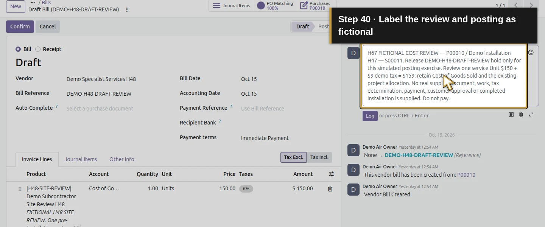Open canned responses icon in composer
545x227 pixels.
click(511, 114)
